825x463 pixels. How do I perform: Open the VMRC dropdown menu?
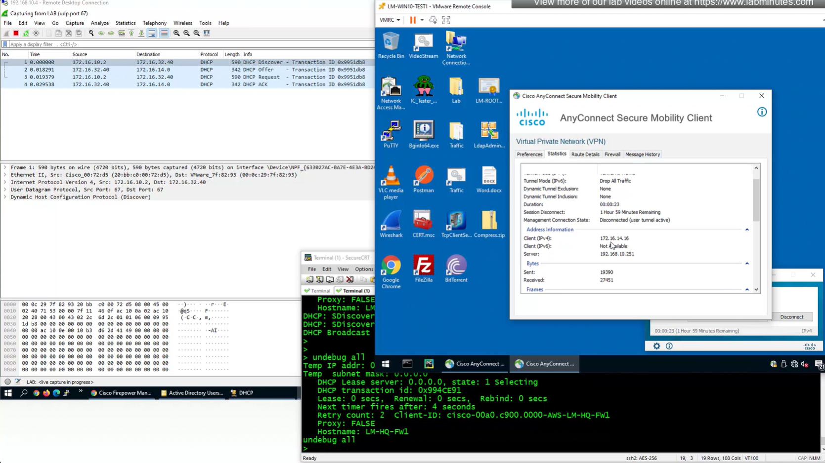(x=390, y=20)
